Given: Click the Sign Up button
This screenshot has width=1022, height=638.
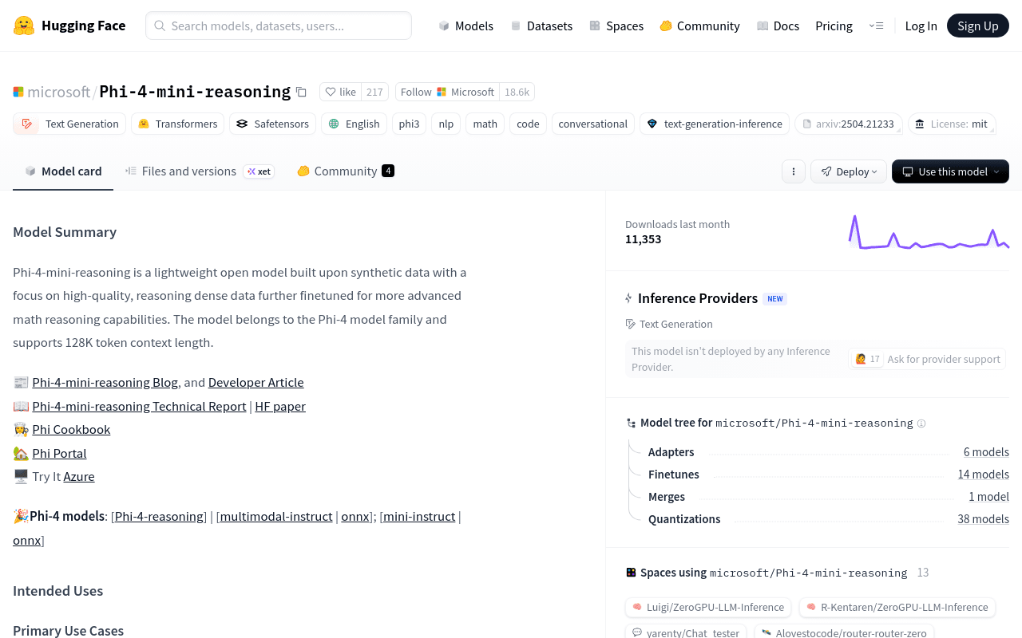Looking at the screenshot, I should coord(978,26).
